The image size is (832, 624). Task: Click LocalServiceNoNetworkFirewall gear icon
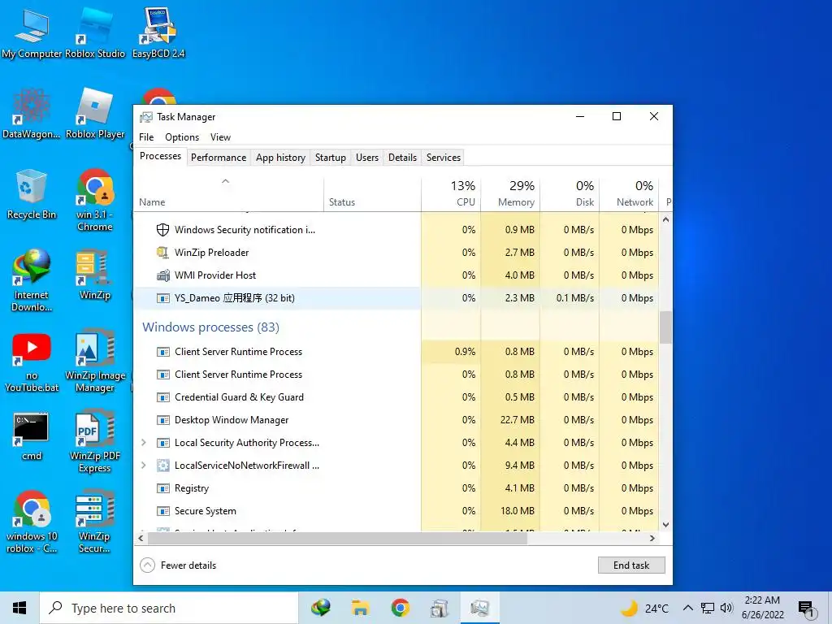tap(162, 466)
